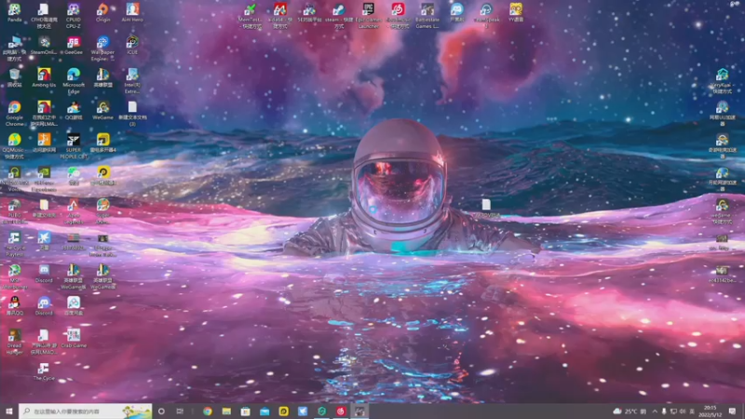Open Microsoft Store taskbar icon
This screenshot has height=419, width=745.
tap(245, 411)
